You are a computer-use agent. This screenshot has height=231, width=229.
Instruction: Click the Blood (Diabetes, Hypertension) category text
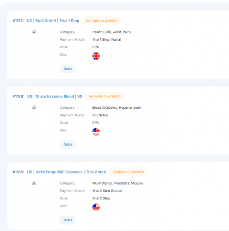117,107
